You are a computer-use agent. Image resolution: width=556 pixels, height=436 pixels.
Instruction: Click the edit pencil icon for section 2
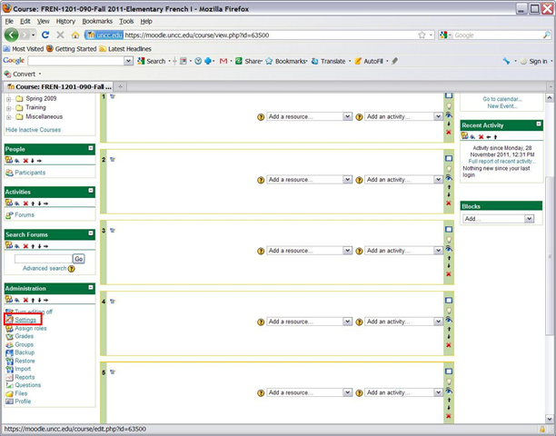click(113, 160)
